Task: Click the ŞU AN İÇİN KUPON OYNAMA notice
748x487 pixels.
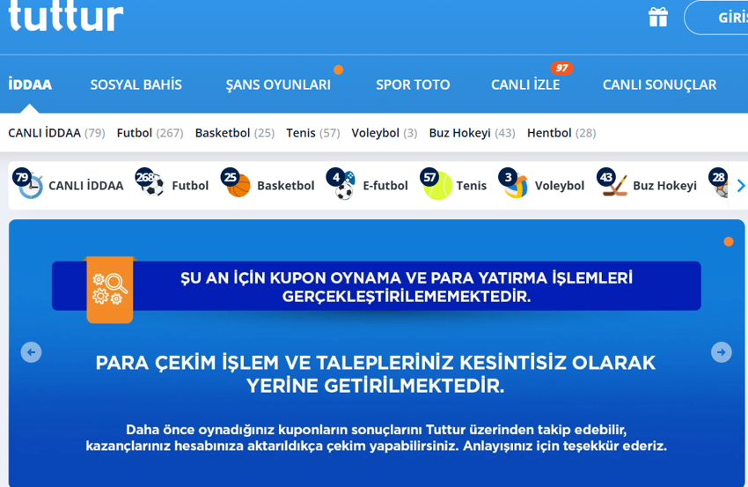Action: click(x=407, y=287)
